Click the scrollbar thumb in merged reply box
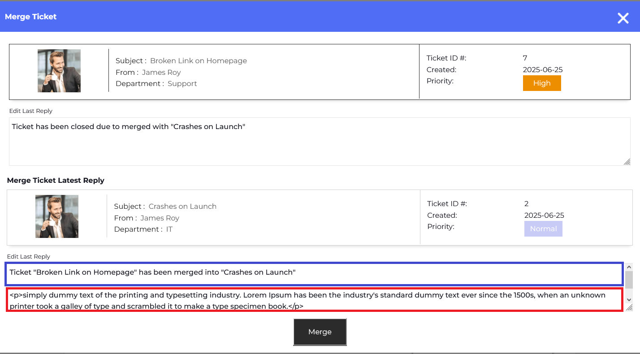This screenshot has height=354, width=640. [629, 280]
